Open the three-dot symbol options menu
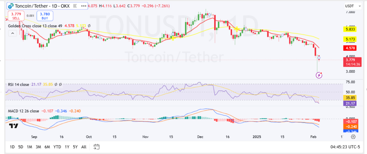 pos(83,6)
